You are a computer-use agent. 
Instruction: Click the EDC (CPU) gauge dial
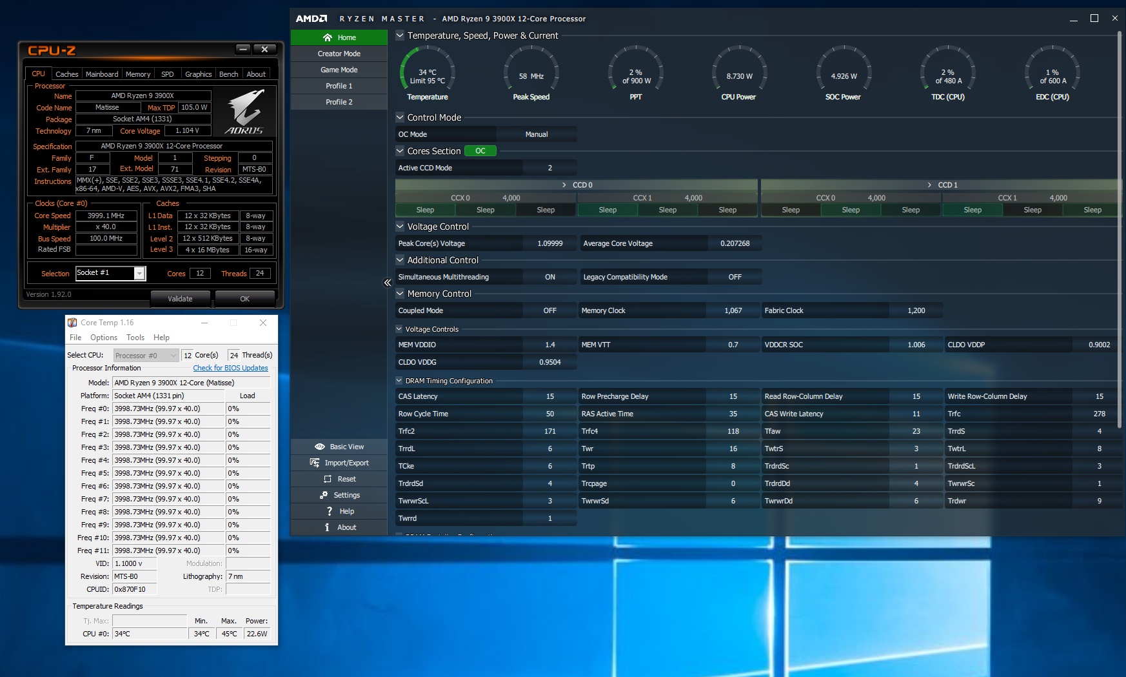1052,71
